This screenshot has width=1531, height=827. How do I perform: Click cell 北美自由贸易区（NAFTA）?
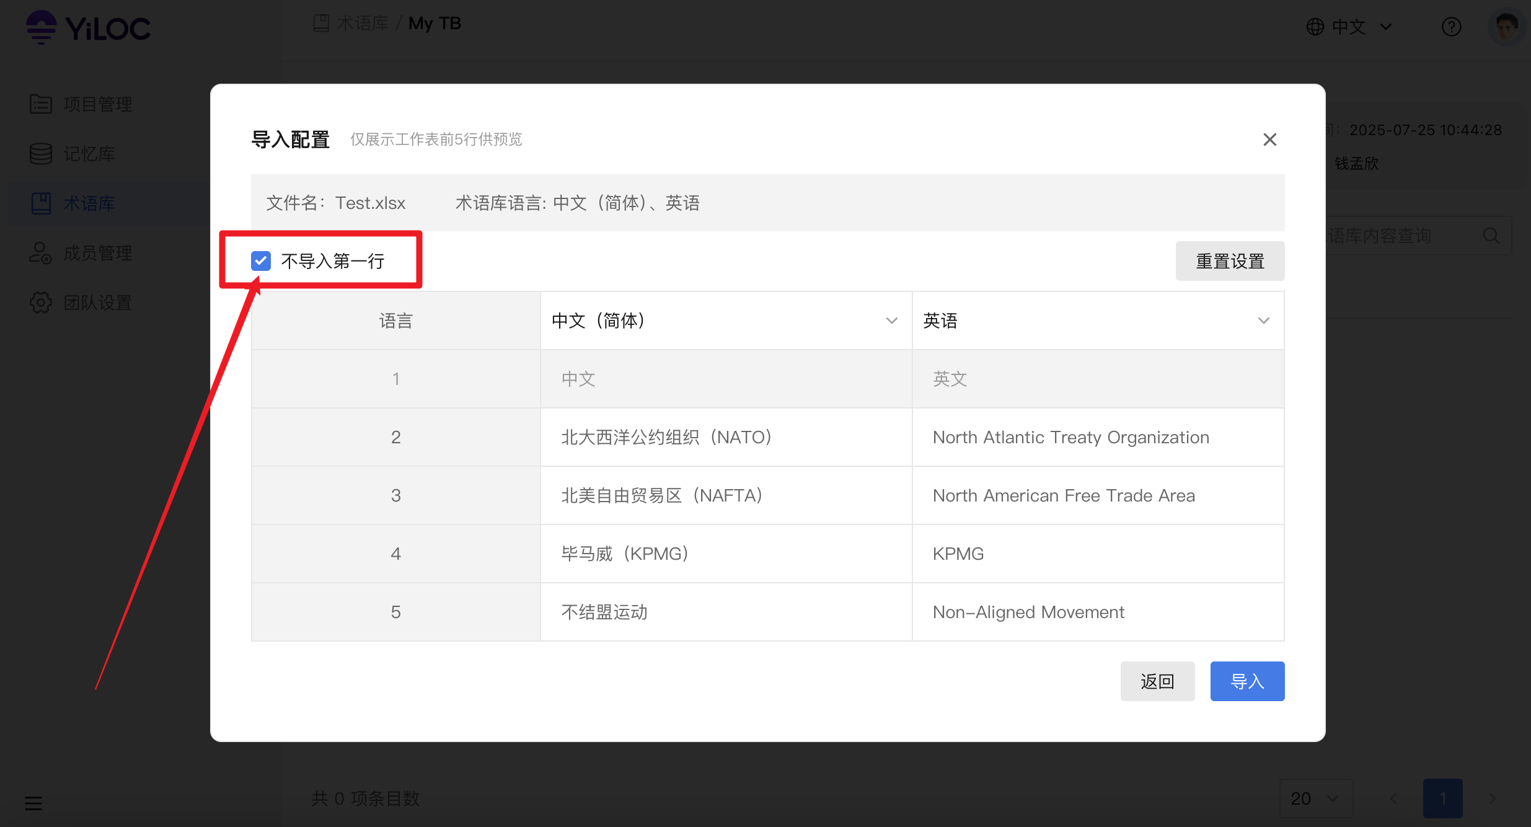tap(726, 495)
